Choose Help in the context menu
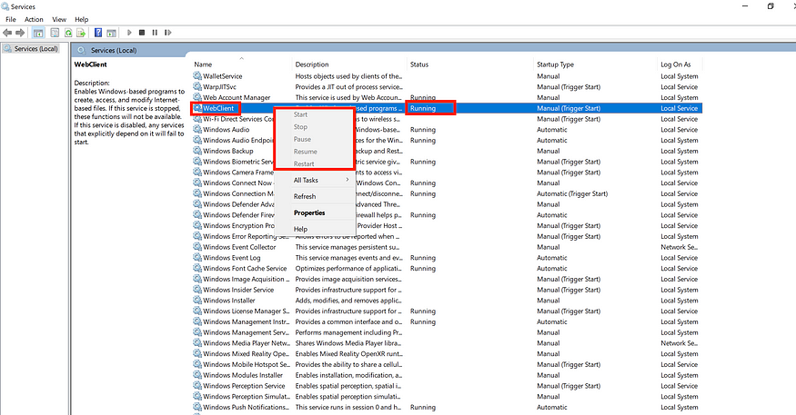This screenshot has width=796, height=415. click(x=300, y=229)
